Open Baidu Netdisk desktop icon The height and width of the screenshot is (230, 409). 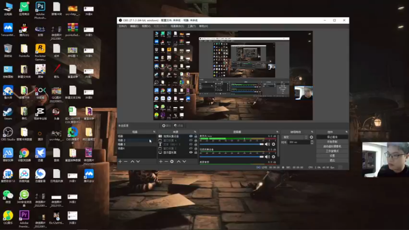(24, 176)
